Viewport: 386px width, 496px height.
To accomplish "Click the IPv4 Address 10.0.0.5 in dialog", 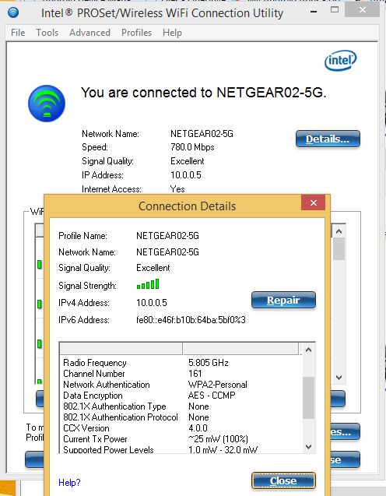I will (x=152, y=303).
